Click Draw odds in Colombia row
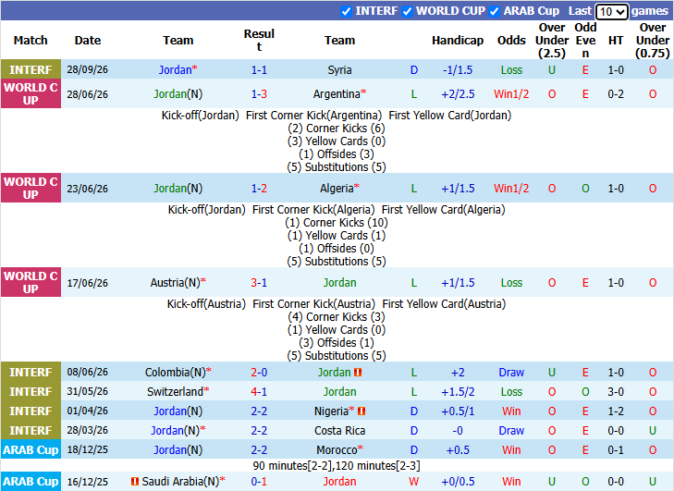Screen dimensions: 674x491 (511, 373)
